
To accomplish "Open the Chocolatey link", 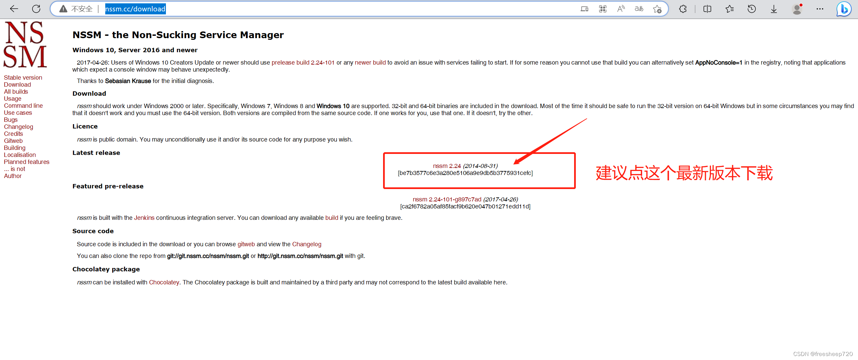I will (x=164, y=282).
